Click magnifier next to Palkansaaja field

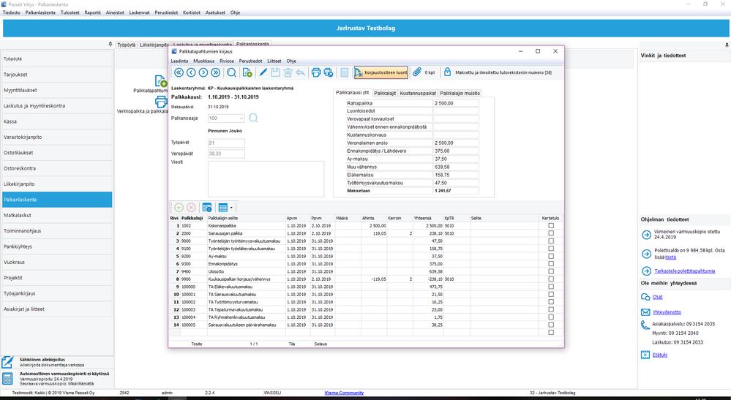(x=253, y=118)
